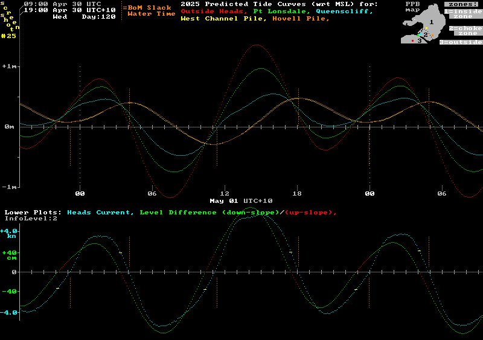Click the 'Day:120' text

coord(99,17)
